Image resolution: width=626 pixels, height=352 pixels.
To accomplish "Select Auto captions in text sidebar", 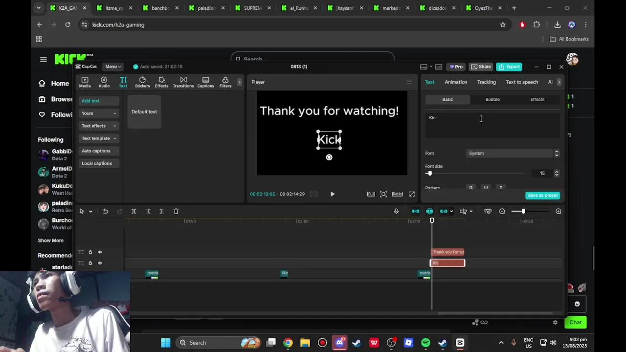I will pos(99,151).
